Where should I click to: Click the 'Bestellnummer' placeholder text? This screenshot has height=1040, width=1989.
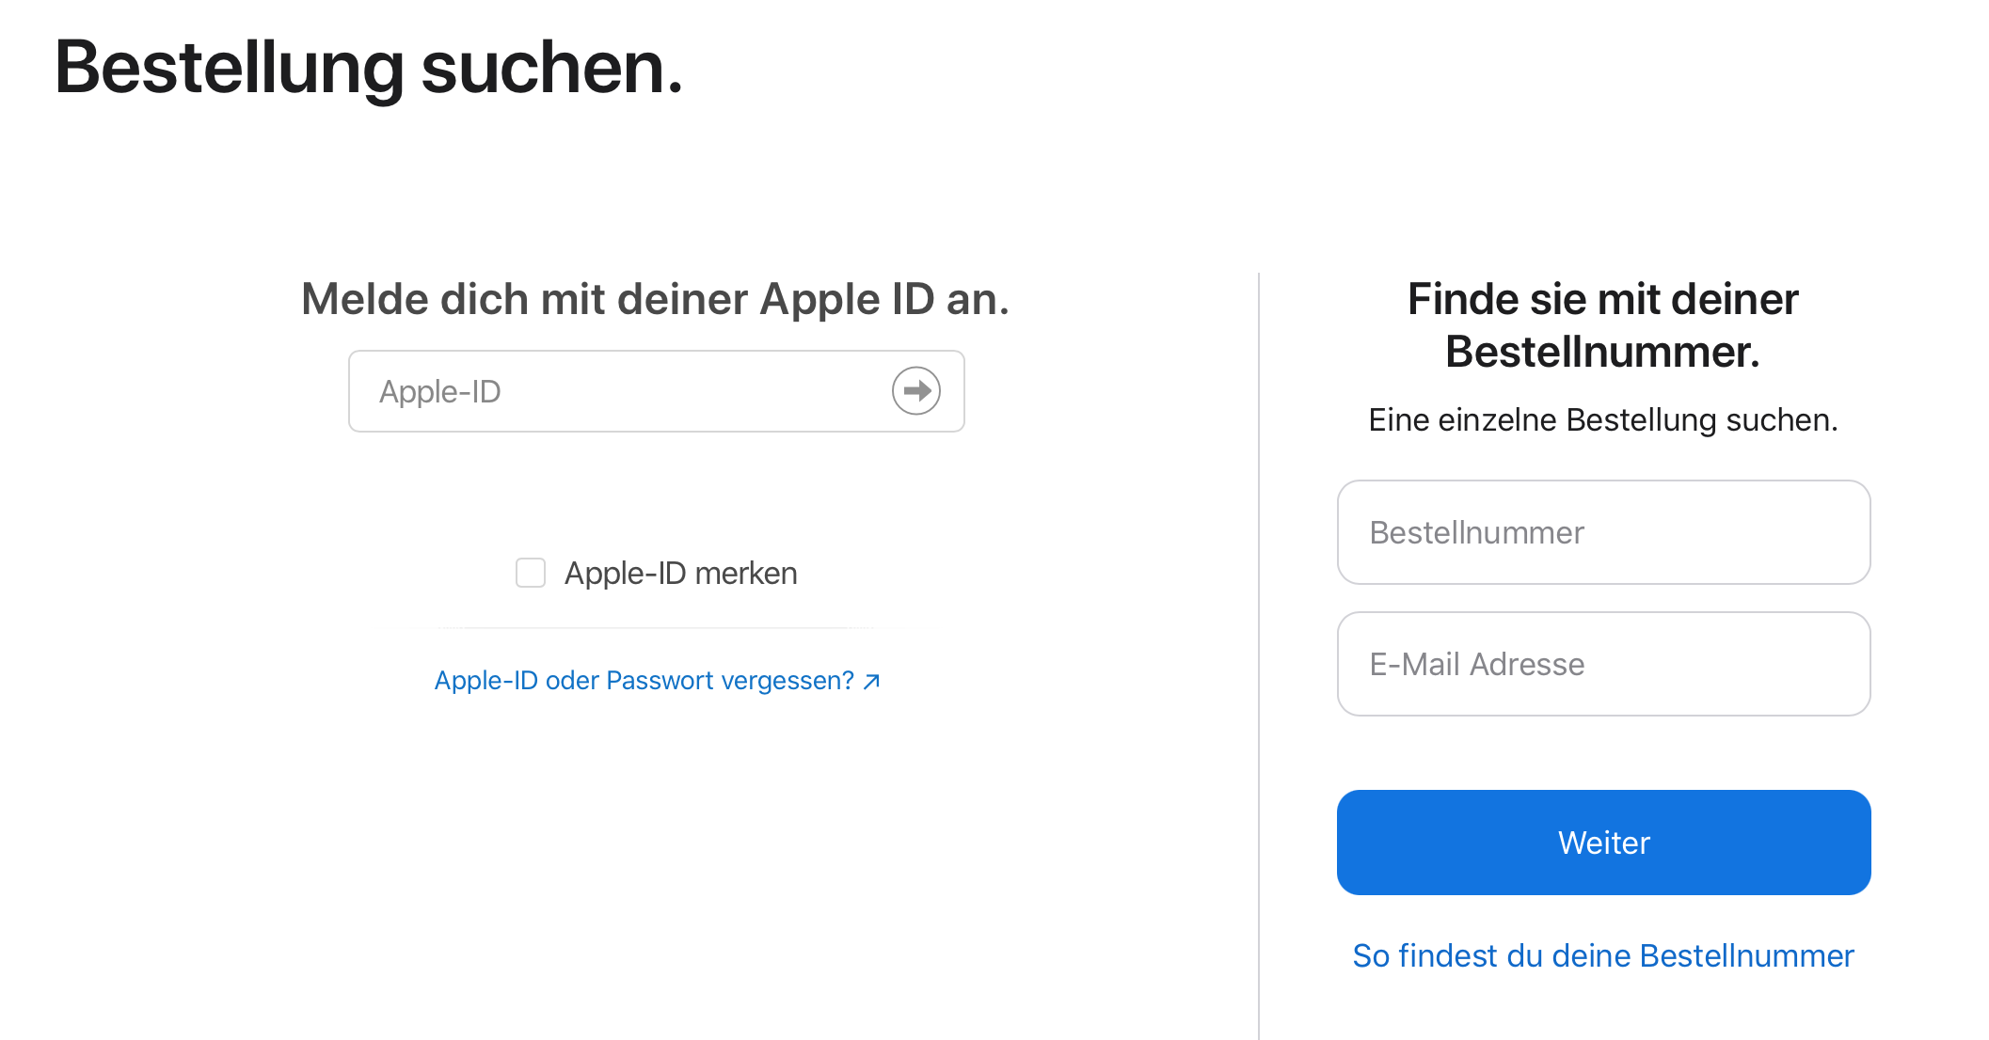[x=1476, y=532]
